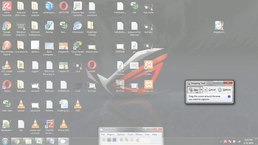
Task: Select the Google Chrome desktop shortcut
Action: [7, 29]
